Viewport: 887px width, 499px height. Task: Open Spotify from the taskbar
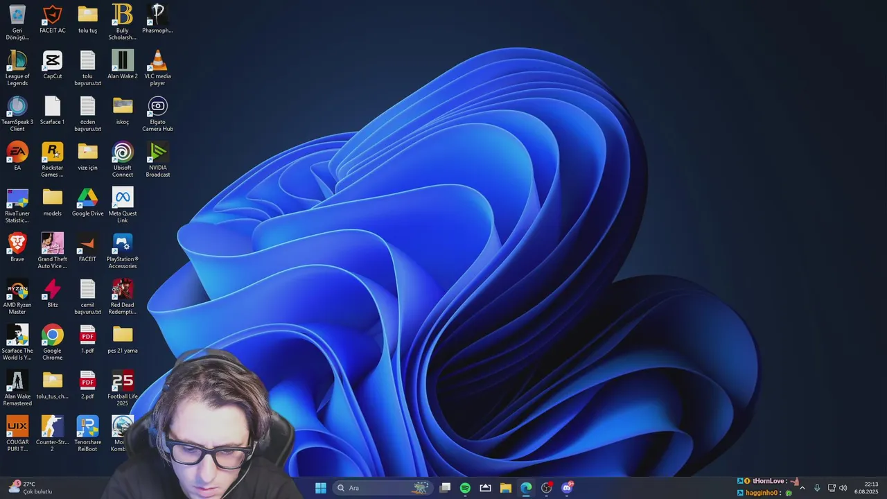tap(465, 488)
